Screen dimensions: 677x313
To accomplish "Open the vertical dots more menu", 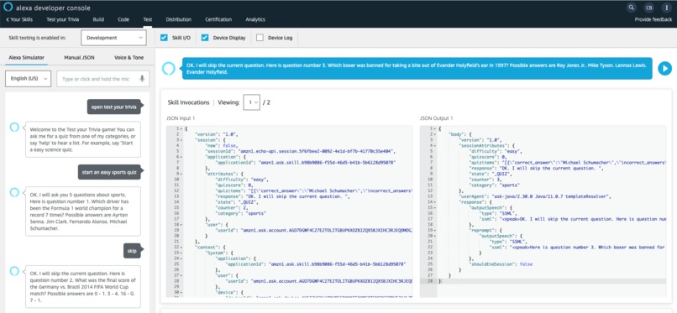I will [667, 8].
